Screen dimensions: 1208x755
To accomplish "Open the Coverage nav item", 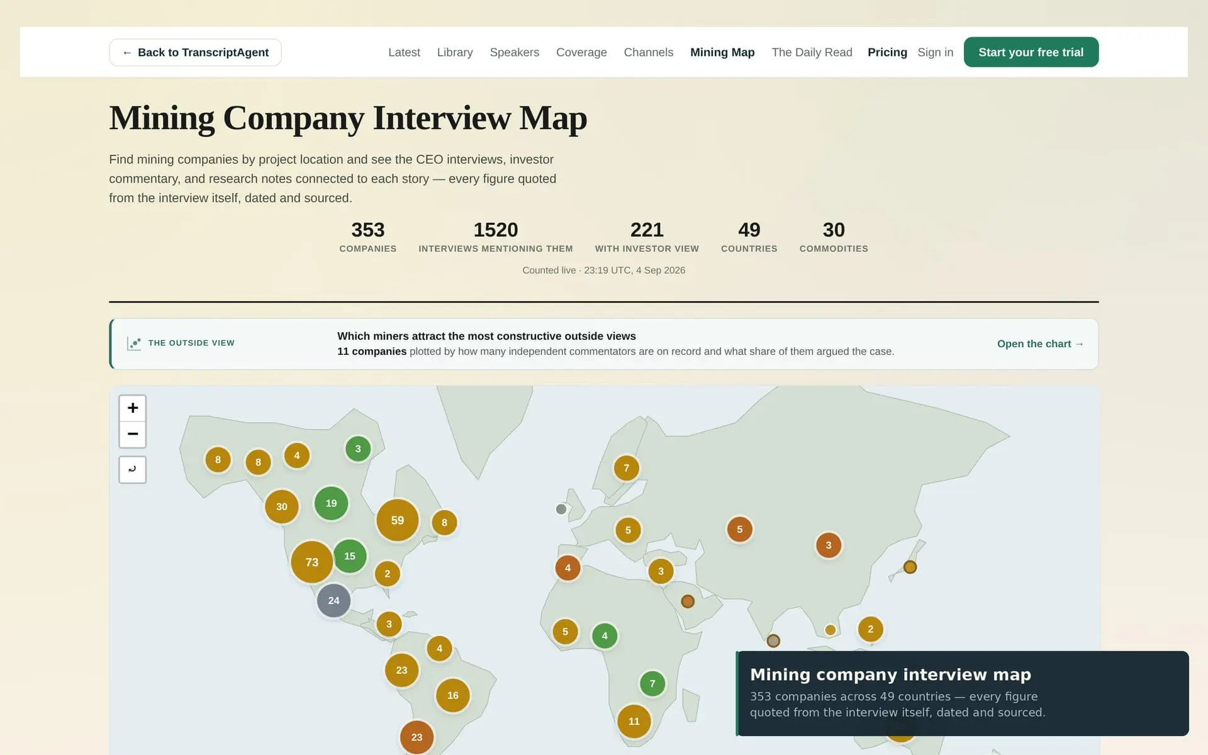I will [581, 52].
